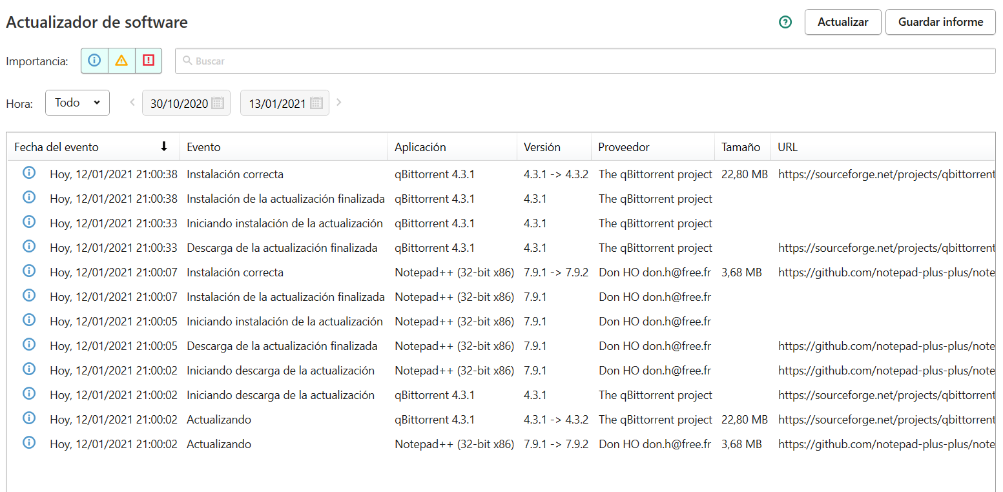
Task: Select 'Actualizando' event text for Notepad++
Action: [x=219, y=444]
